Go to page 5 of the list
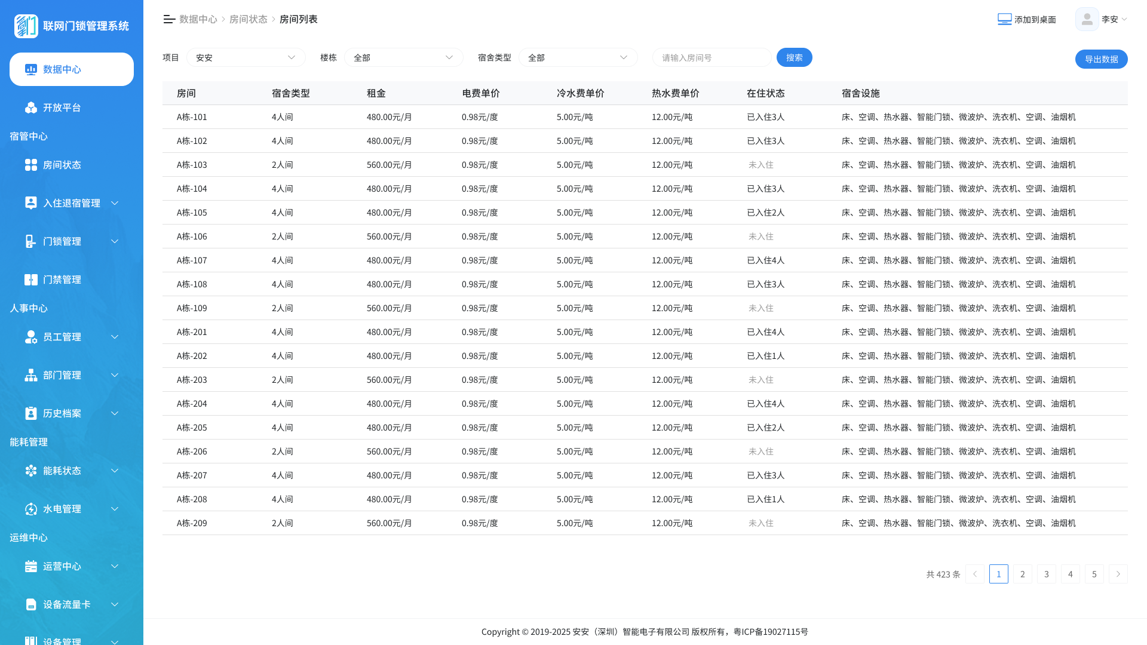 (x=1094, y=574)
